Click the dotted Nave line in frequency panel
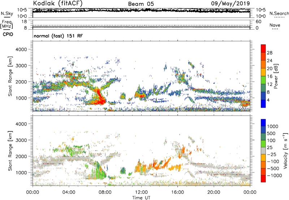The image size is (289, 200). pyautogui.click(x=141, y=25)
